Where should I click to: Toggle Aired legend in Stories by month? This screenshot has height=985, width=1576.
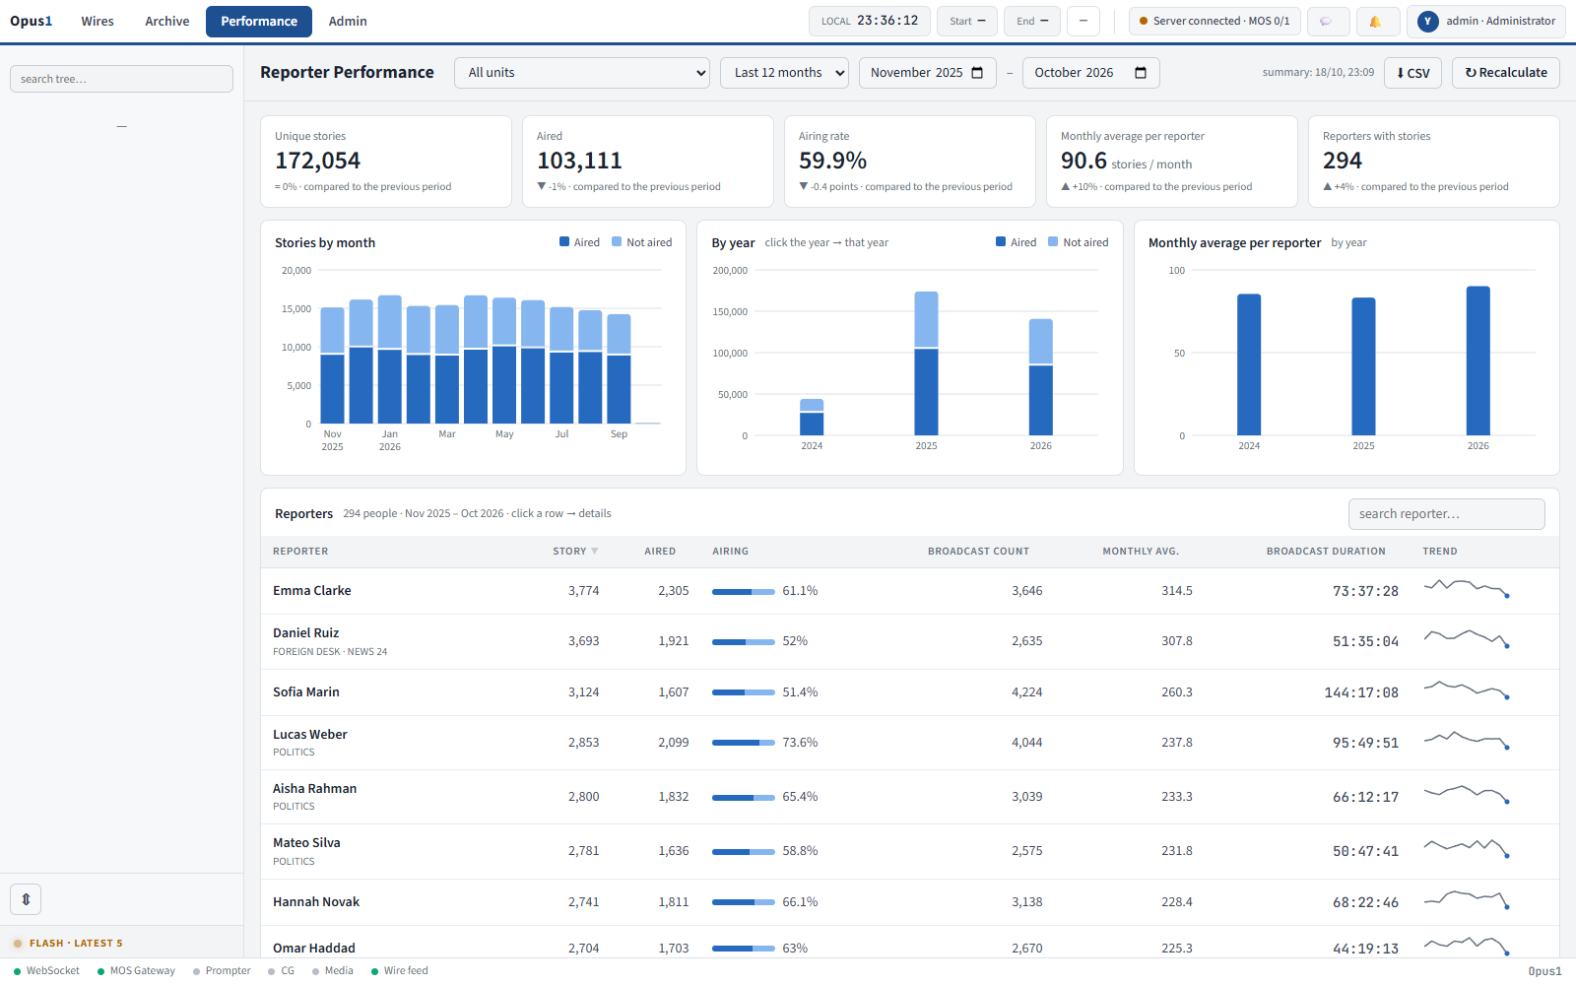579,242
